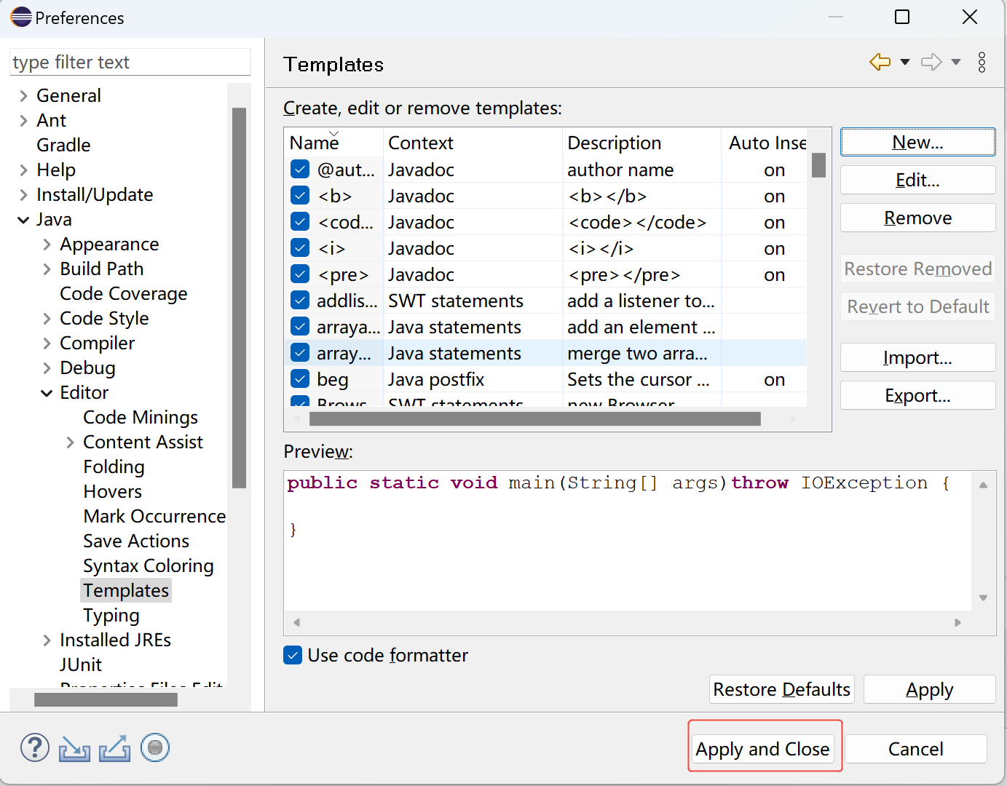1007x786 pixels.
Task: Toggle the Use code formatter checkbox
Action: coord(293,655)
